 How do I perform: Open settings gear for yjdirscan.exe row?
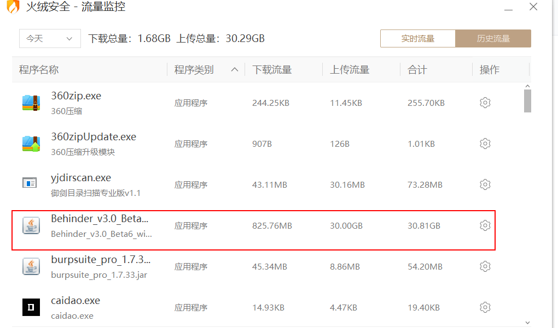(x=485, y=184)
